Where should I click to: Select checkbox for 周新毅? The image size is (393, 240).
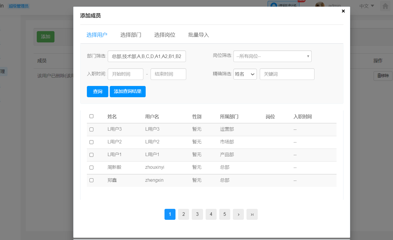point(92,168)
